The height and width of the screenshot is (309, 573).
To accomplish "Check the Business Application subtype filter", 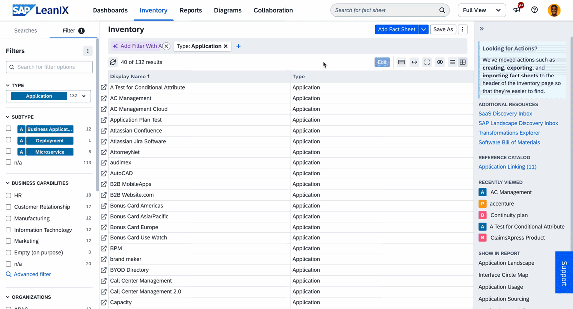I will tap(9, 128).
